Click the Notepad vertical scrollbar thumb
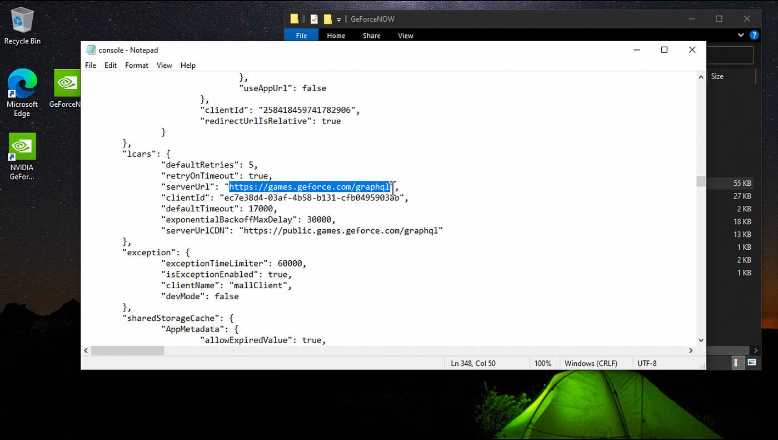This screenshot has width=778, height=440. tap(701, 181)
